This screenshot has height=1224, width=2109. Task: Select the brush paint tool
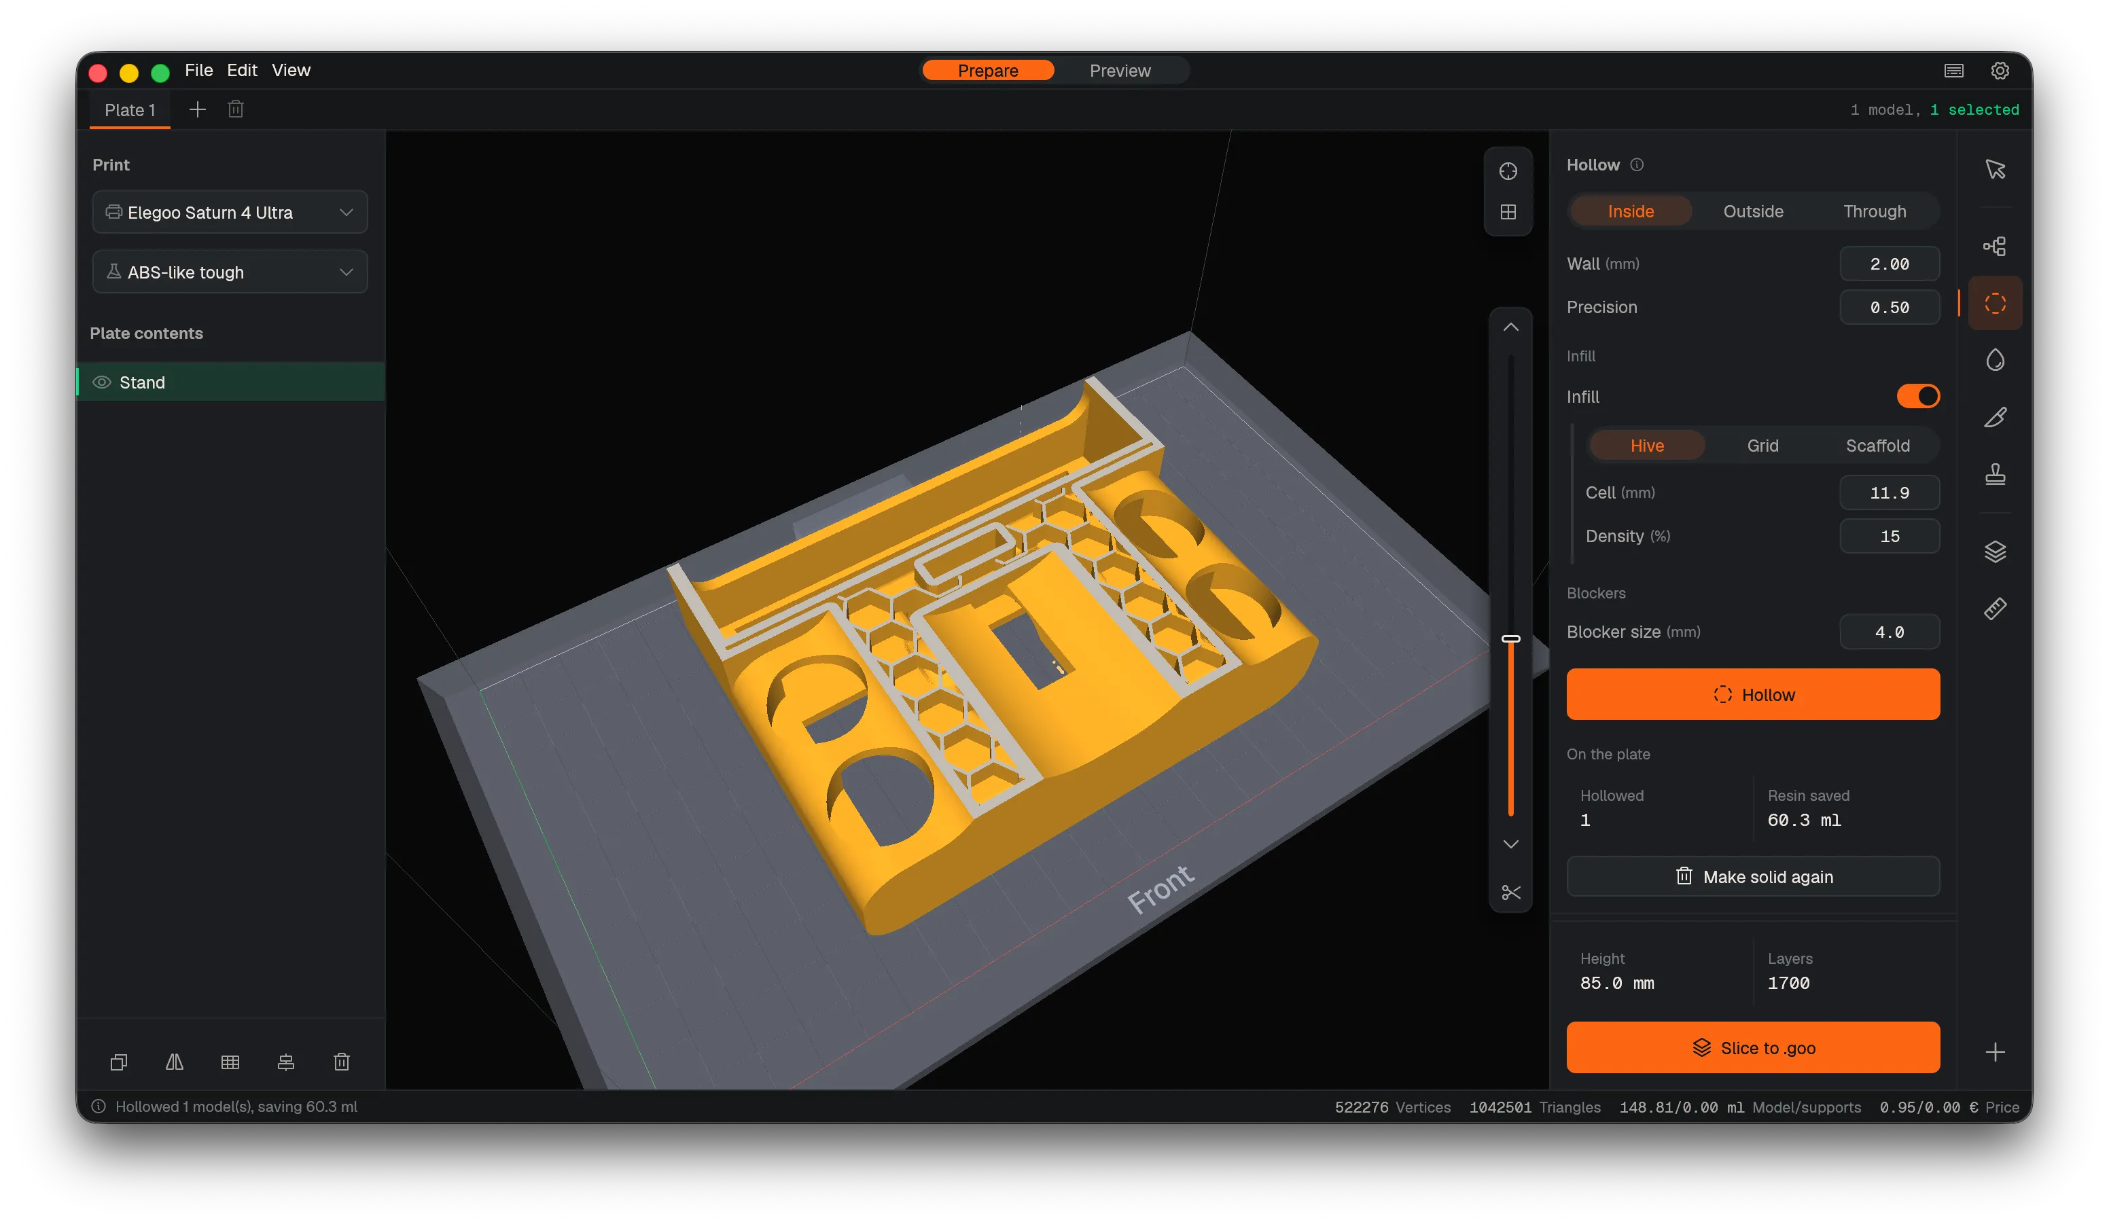(1994, 416)
